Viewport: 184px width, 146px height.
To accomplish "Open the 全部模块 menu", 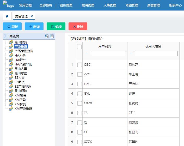I will [46, 5].
